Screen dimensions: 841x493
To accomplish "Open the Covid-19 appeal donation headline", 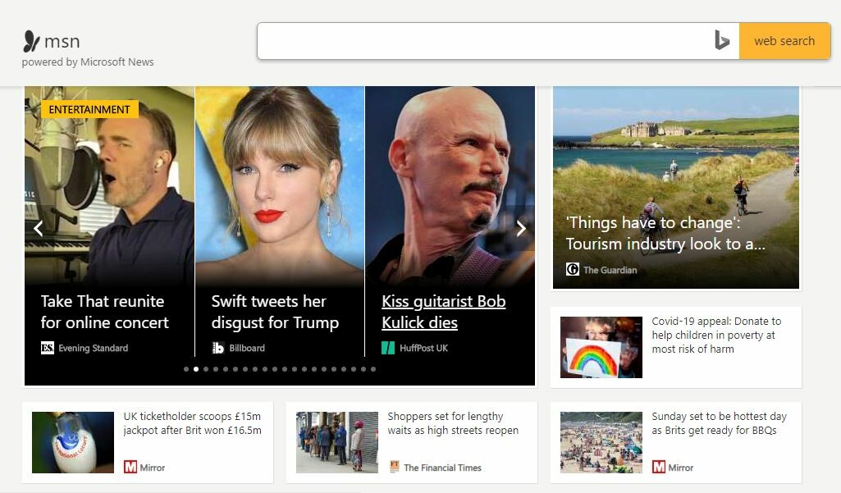I will [x=716, y=335].
